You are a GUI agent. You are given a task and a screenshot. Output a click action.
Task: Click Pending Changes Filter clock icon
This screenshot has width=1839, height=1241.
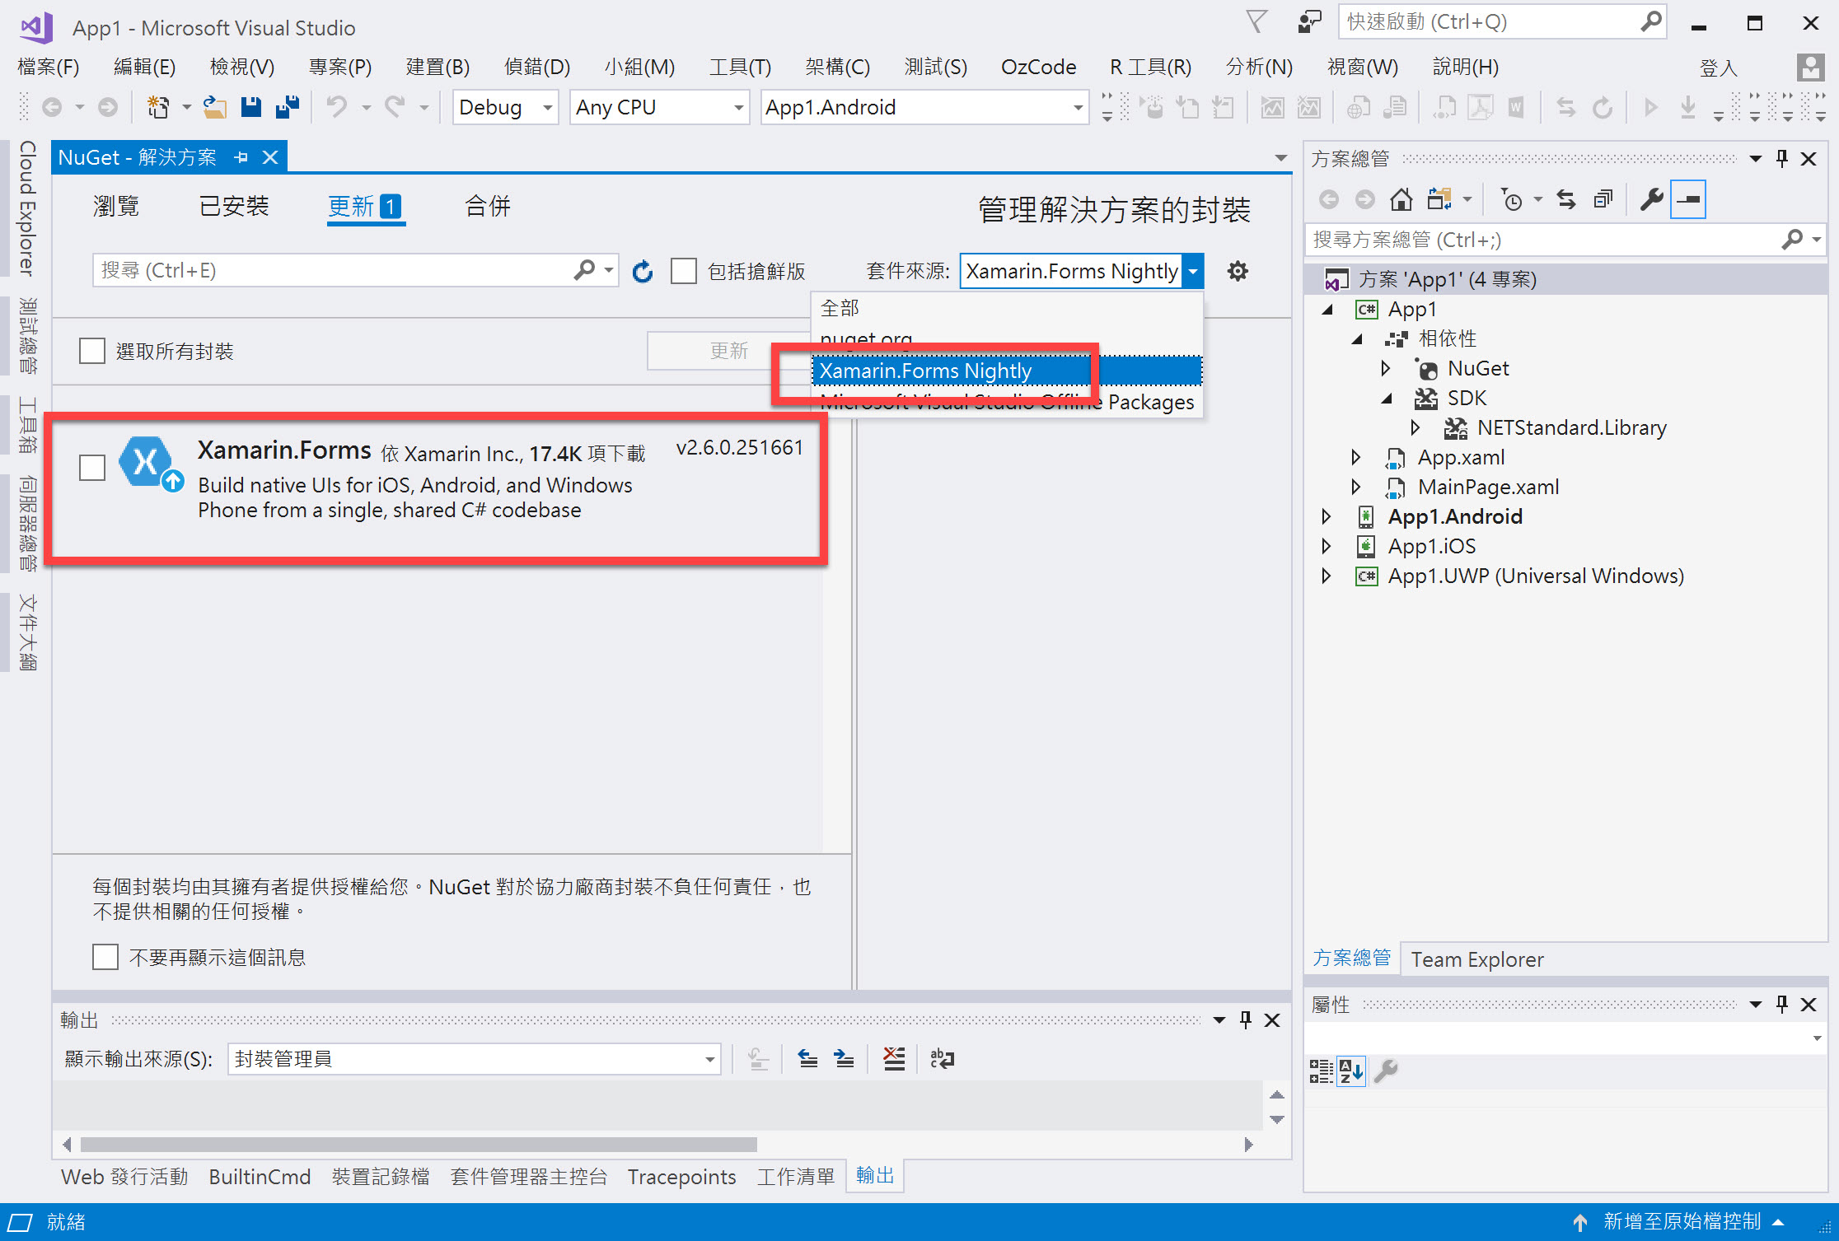[x=1512, y=199]
